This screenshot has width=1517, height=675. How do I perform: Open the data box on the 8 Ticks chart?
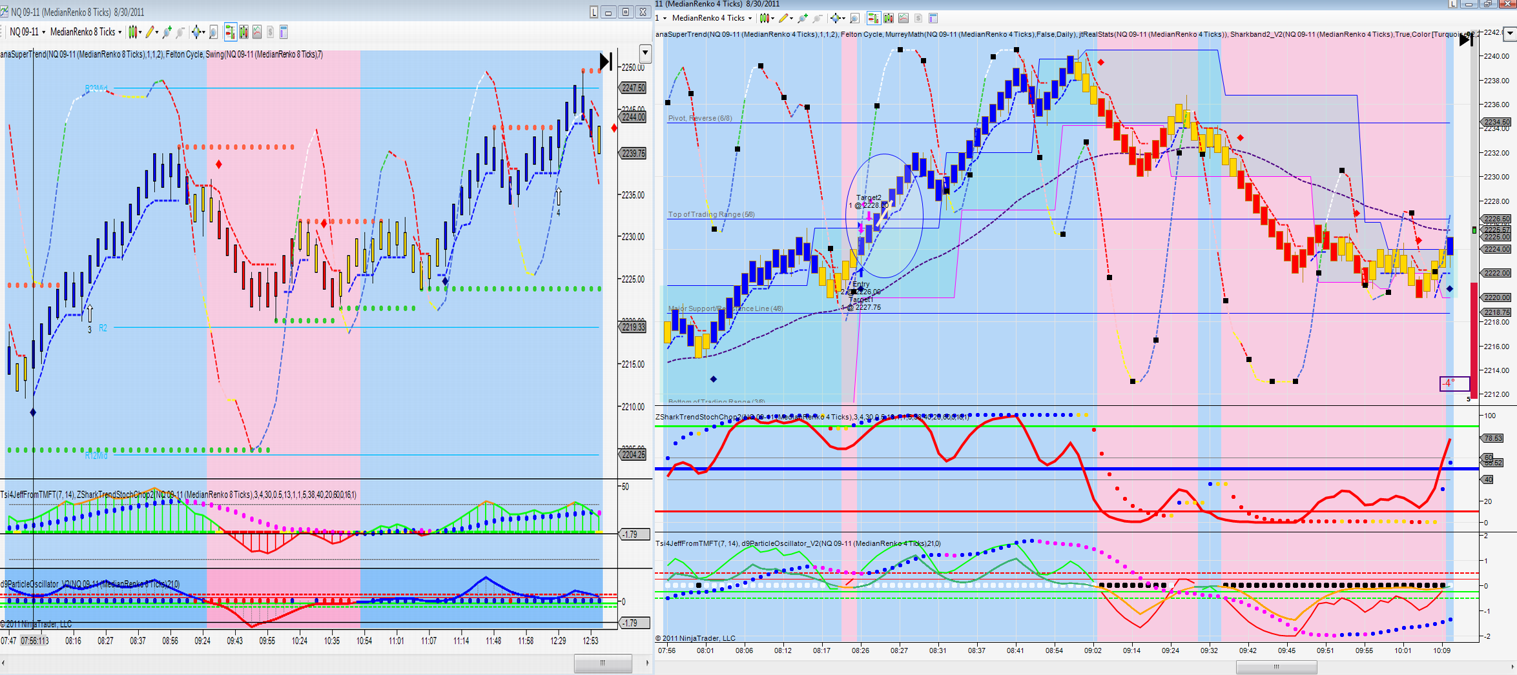(214, 32)
